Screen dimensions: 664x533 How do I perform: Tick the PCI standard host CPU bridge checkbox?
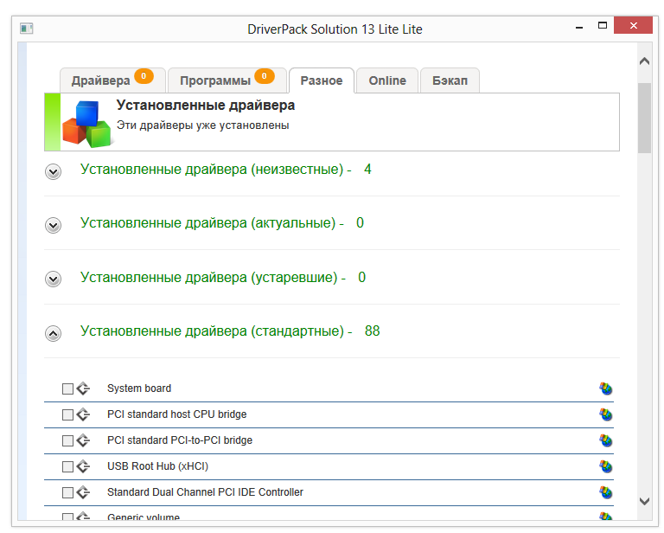[68, 415]
